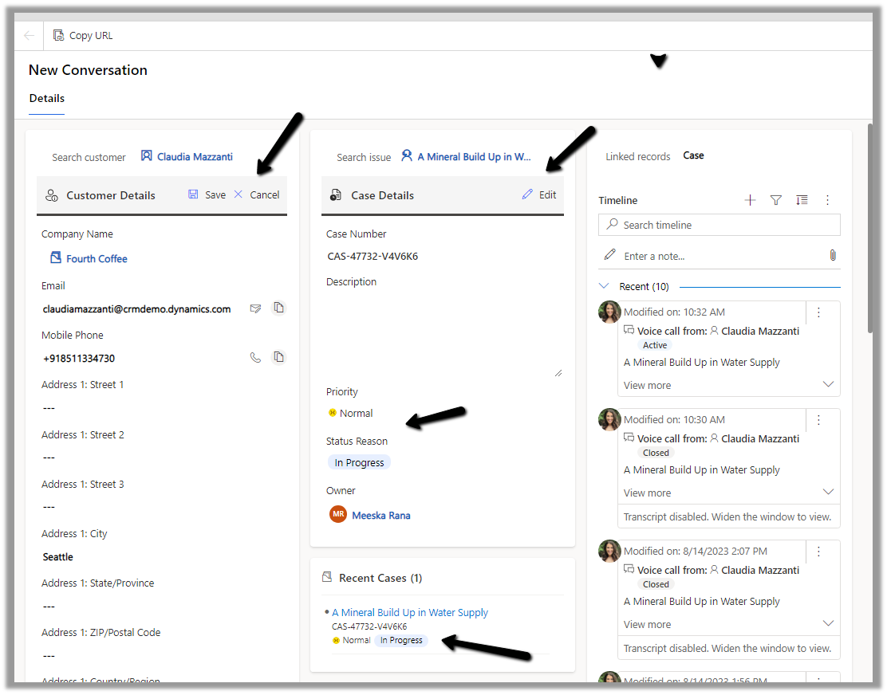Edit the Case Details section

(539, 195)
